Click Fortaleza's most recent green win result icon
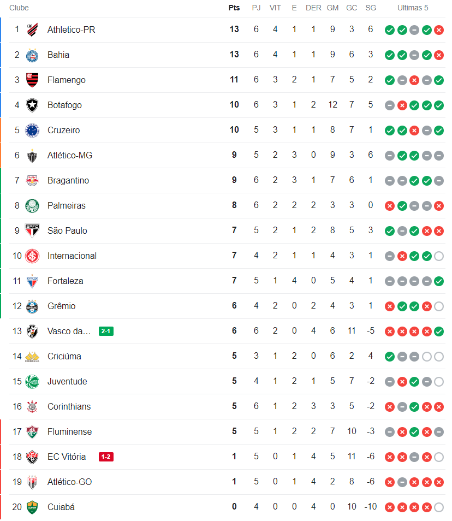The image size is (452, 521). (x=439, y=281)
